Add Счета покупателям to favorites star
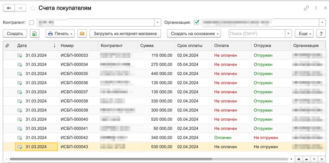 [33, 8]
